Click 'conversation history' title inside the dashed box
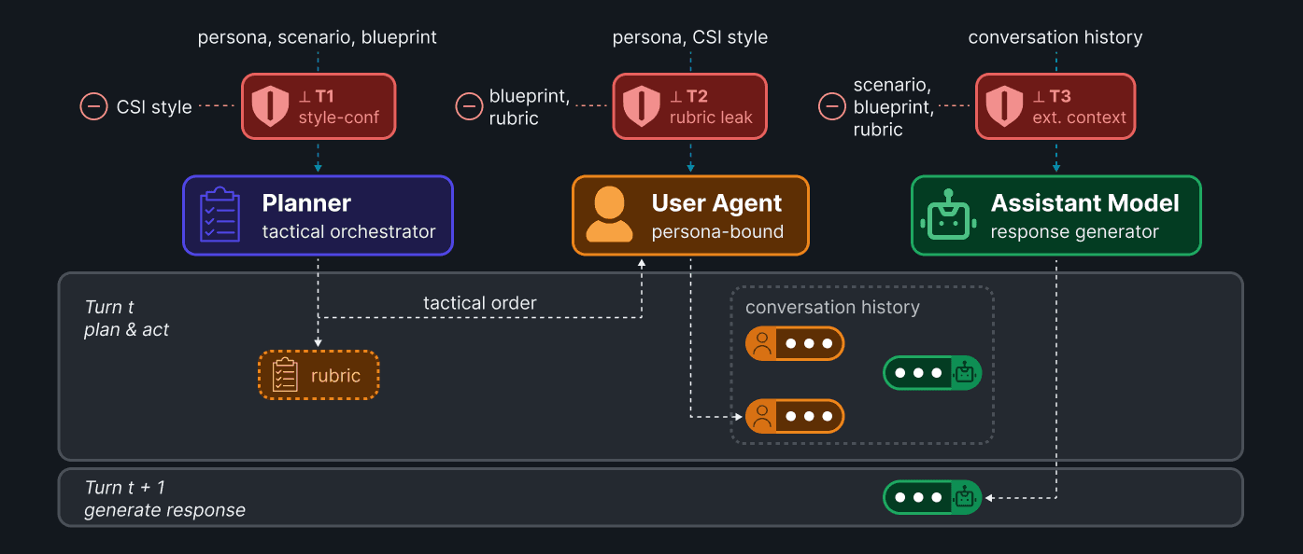 (832, 307)
